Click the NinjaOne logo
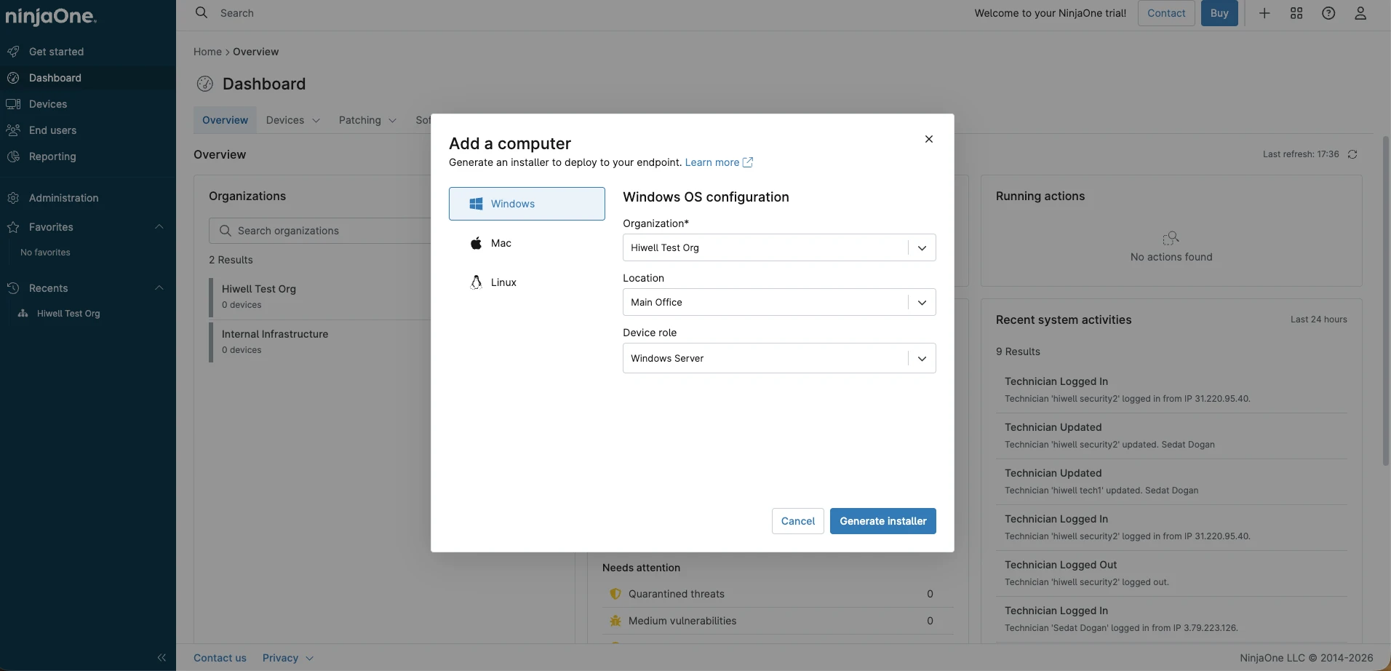The image size is (1391, 671). point(51,15)
